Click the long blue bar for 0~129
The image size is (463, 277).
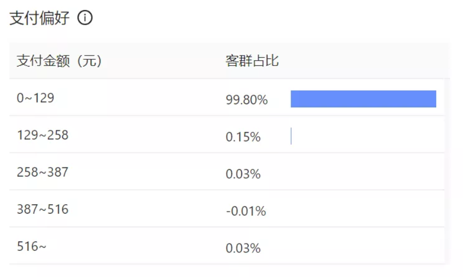[x=363, y=99]
